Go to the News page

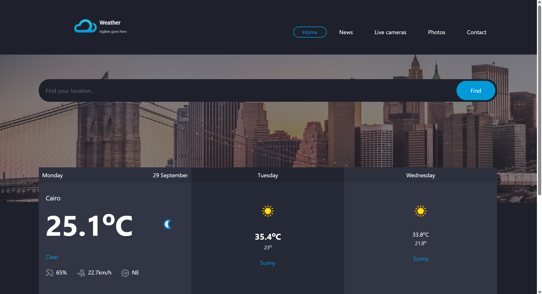(346, 32)
